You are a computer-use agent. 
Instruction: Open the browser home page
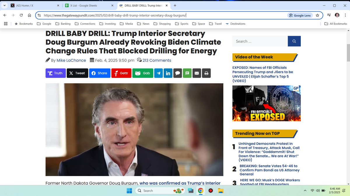click(x=29, y=15)
